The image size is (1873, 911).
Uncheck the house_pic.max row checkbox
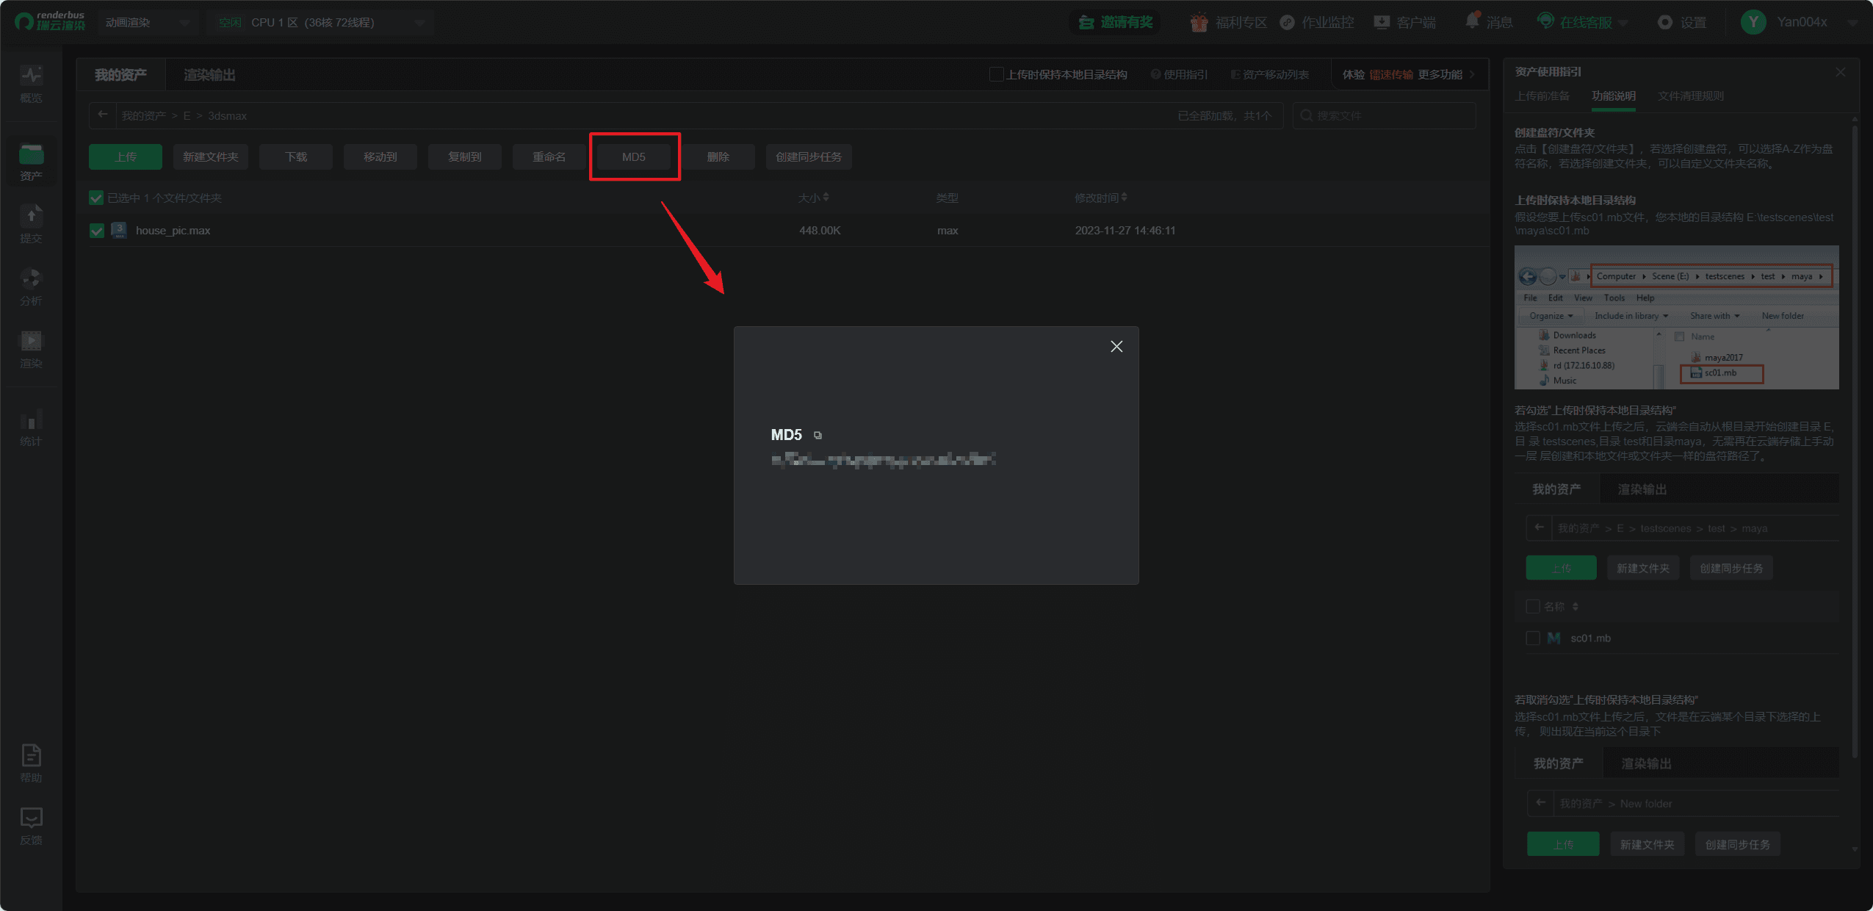(96, 230)
